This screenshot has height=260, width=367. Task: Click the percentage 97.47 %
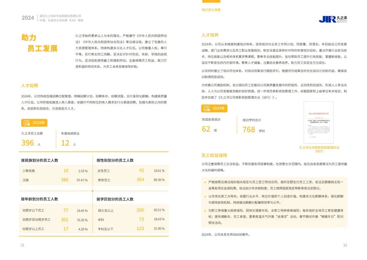[82, 180]
